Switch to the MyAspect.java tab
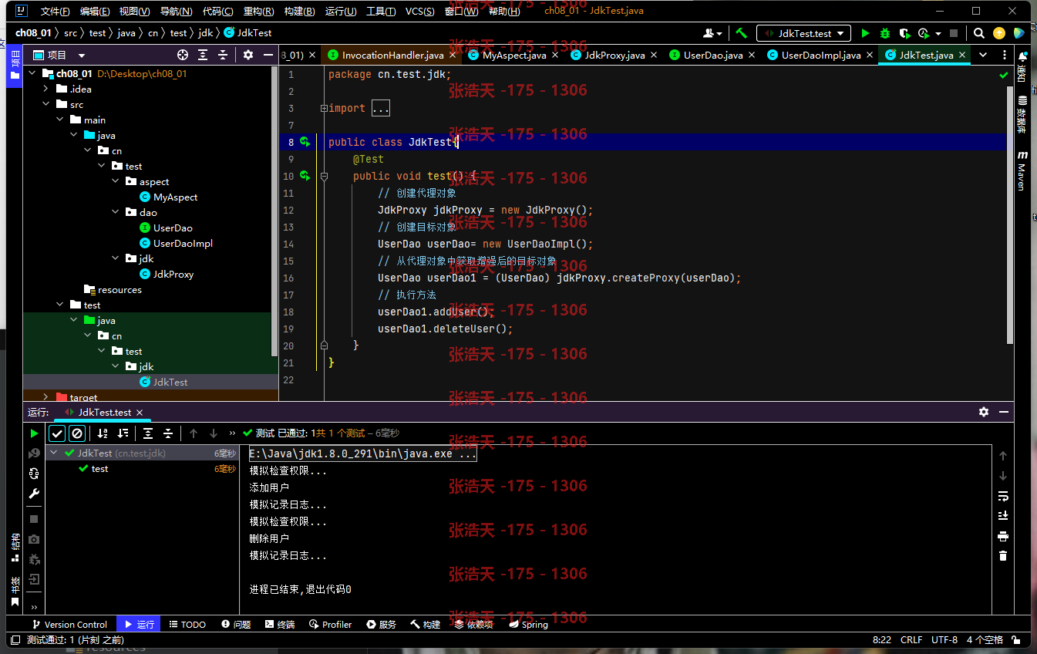The width and height of the screenshot is (1037, 654). pyautogui.click(x=513, y=55)
